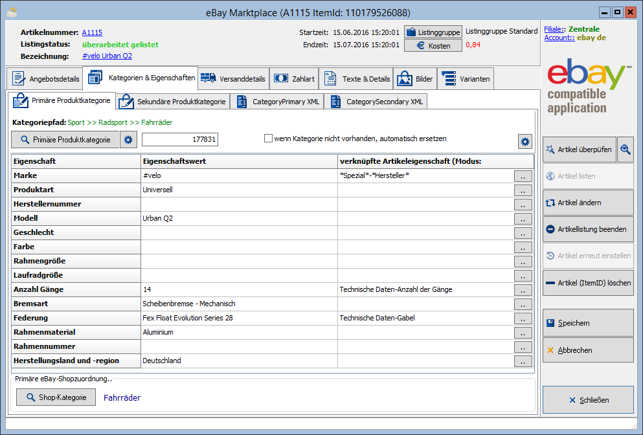
Task: Click the empty Farbe value cell
Action: tap(239, 247)
